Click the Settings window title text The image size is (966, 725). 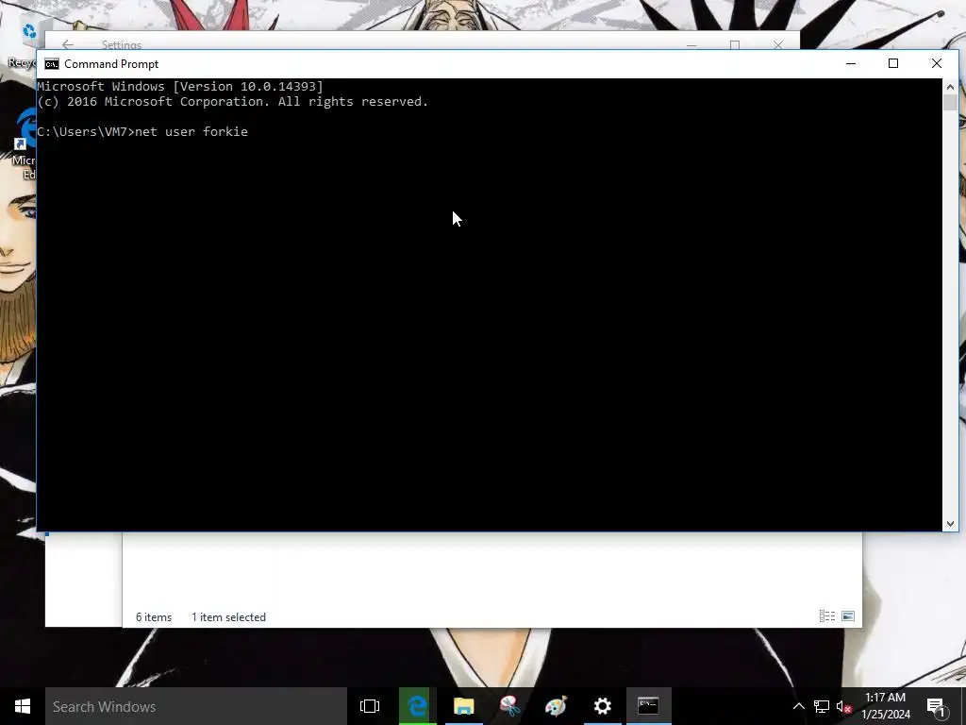click(122, 44)
